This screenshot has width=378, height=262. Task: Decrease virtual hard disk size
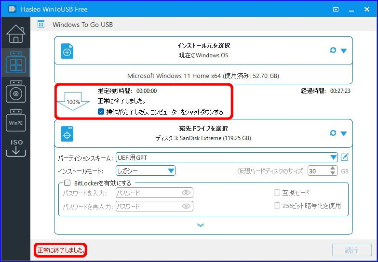pos(333,173)
